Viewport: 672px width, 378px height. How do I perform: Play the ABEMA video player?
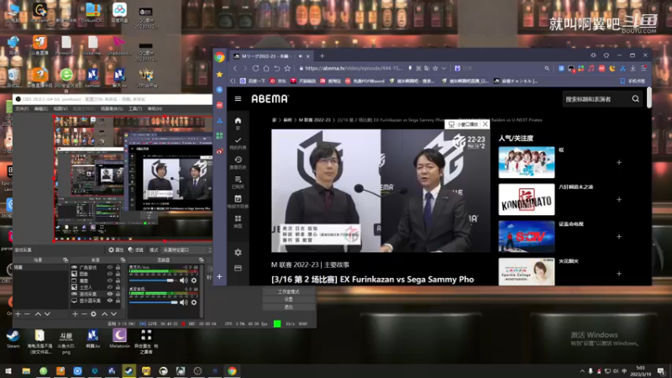coord(381,191)
